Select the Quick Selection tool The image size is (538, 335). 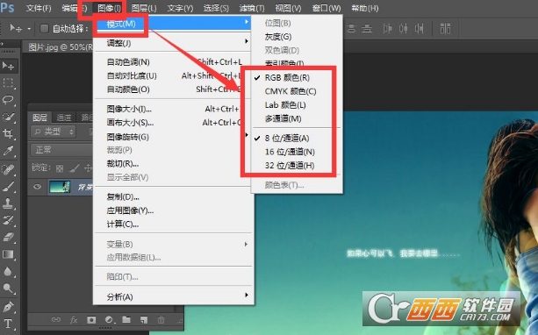(8, 117)
